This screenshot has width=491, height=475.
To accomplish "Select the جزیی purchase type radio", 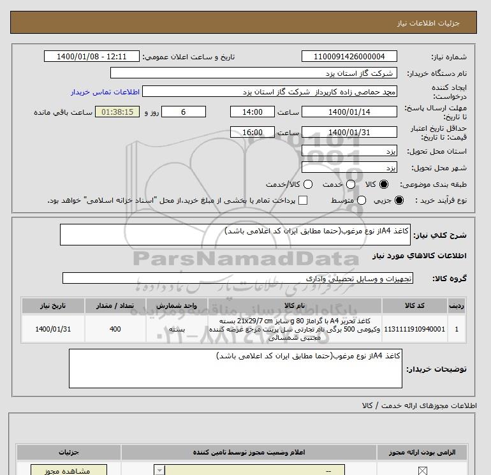I will pos(399,200).
